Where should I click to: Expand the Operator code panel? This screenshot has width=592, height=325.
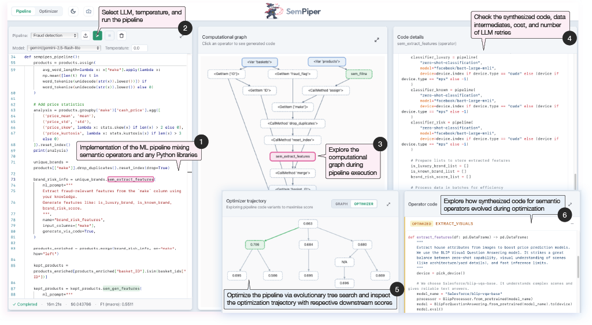pyautogui.click(x=570, y=204)
